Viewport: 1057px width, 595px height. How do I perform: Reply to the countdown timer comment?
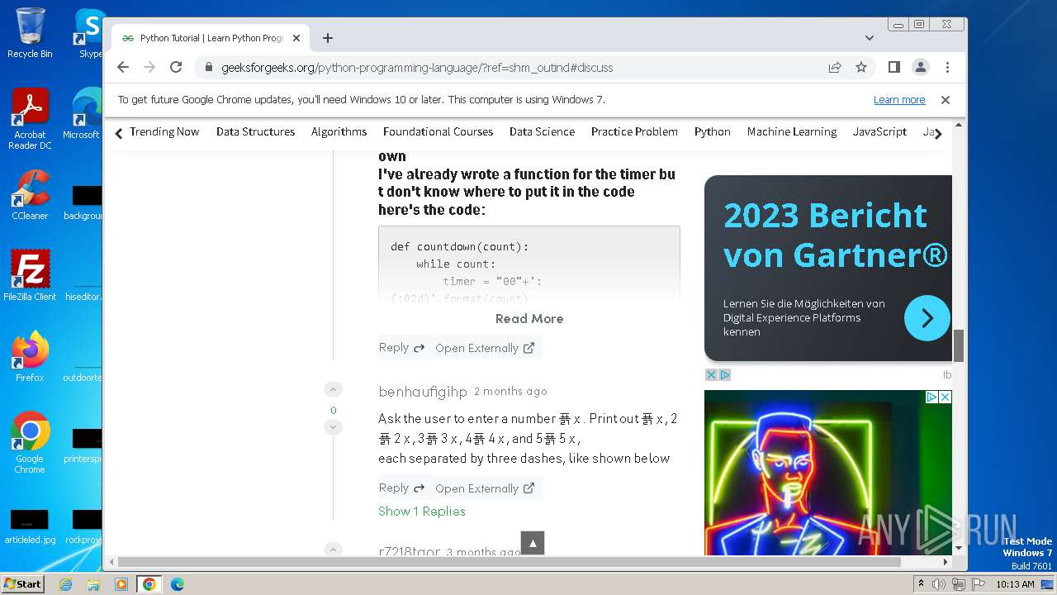[x=401, y=348]
